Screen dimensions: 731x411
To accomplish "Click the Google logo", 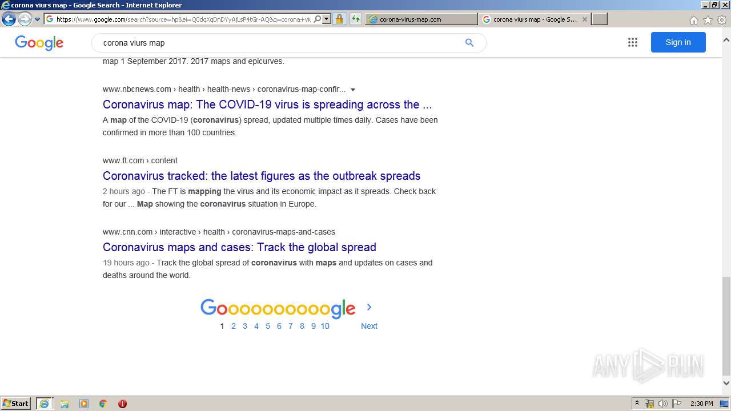I will 39,43.
